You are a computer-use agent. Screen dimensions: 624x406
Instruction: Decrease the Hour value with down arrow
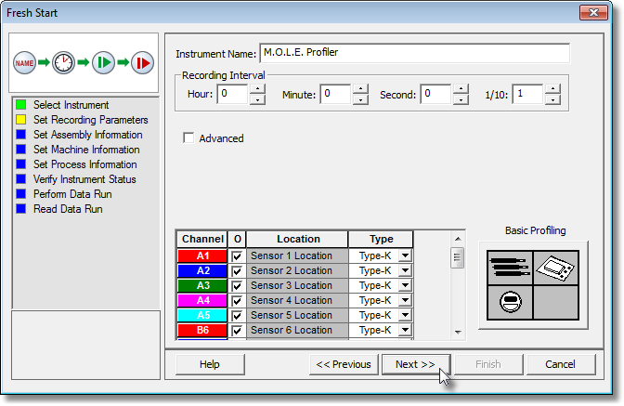click(257, 99)
